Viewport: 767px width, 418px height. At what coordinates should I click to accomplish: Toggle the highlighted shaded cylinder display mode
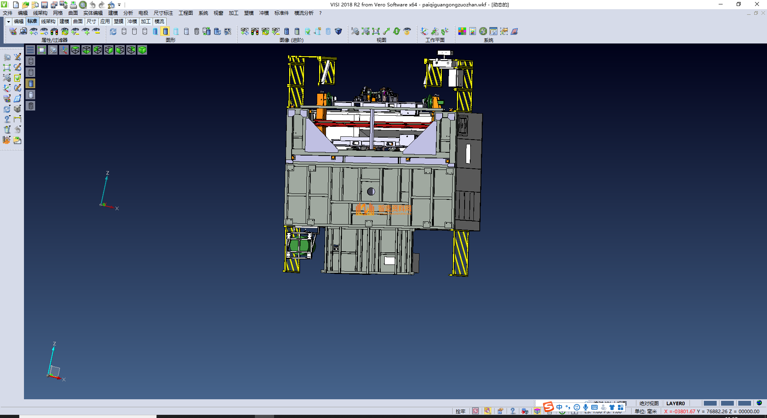165,32
